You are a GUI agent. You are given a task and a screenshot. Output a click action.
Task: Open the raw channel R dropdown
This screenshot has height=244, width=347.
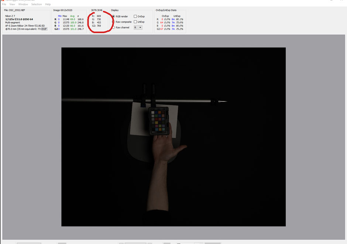click(x=138, y=27)
